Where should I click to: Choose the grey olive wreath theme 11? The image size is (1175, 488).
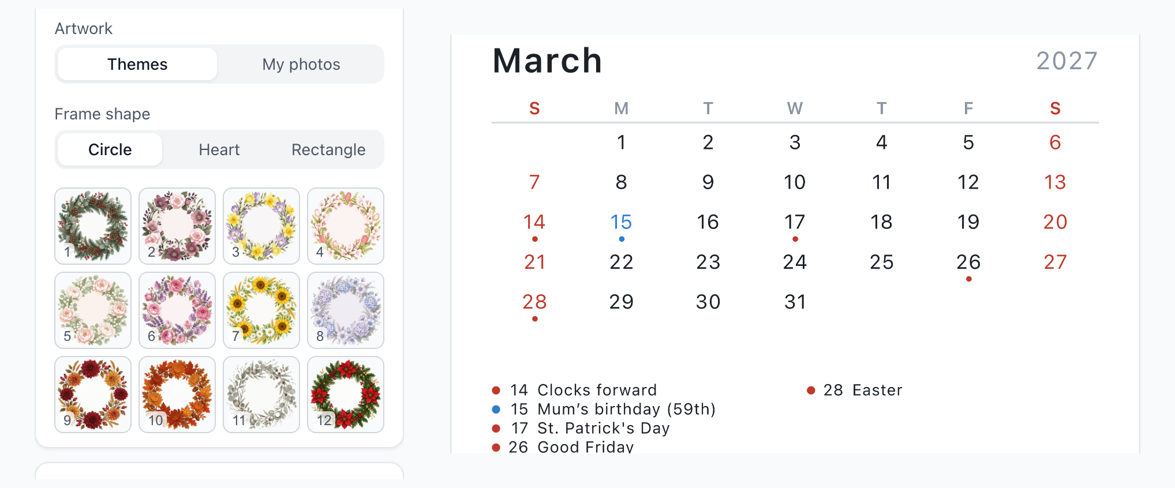coord(261,395)
